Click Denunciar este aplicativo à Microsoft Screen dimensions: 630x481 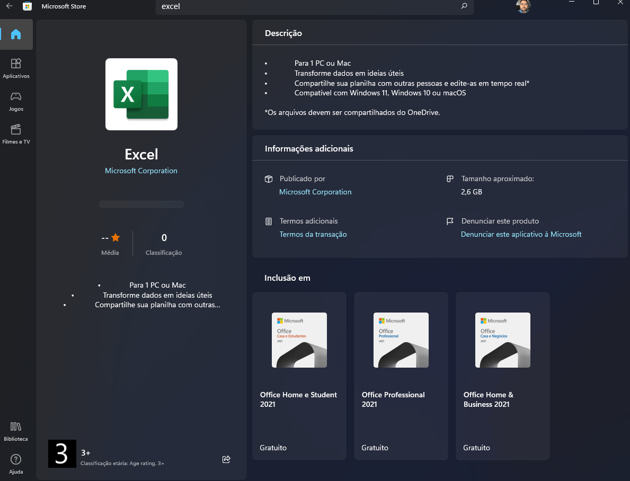(521, 234)
